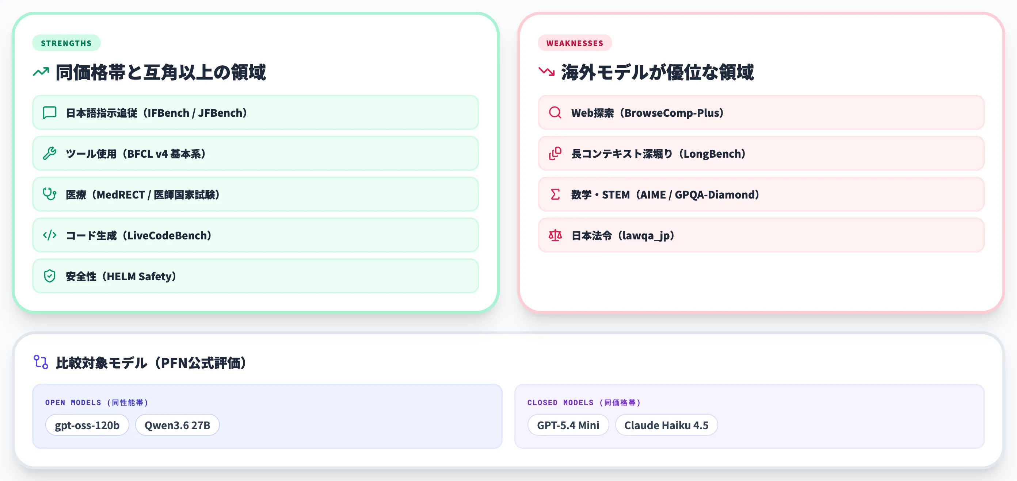This screenshot has width=1017, height=481.
Task: Click the text 安全性（HELM Safety）
Action: (121, 276)
